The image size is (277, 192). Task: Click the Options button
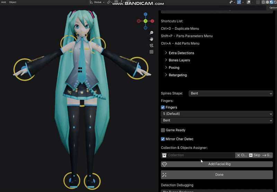(x=273, y=8)
